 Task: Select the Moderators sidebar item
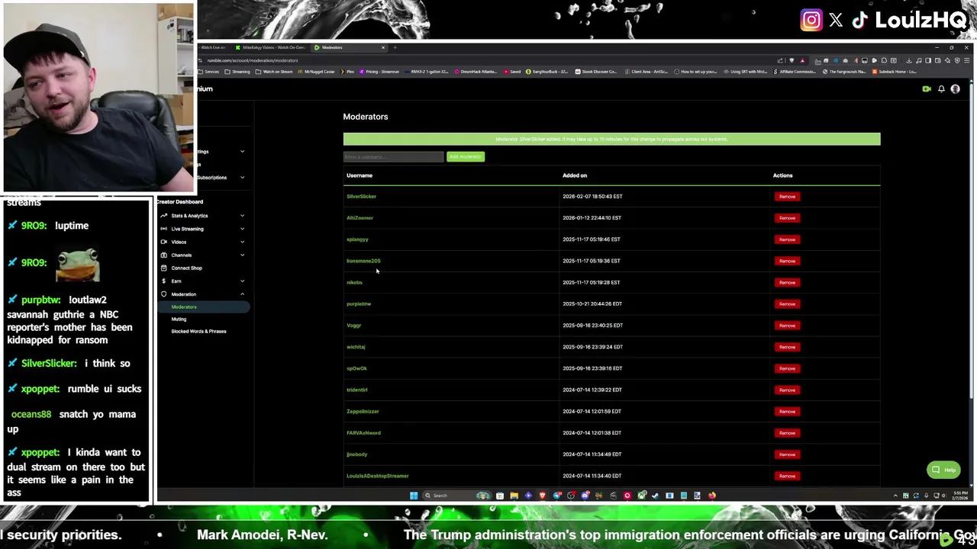(203, 307)
